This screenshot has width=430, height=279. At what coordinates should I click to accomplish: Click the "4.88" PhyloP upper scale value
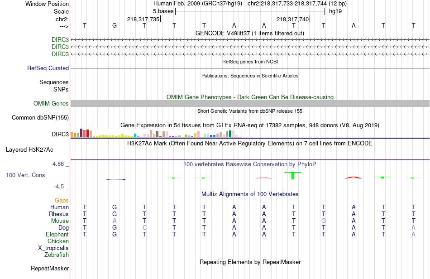(58, 164)
